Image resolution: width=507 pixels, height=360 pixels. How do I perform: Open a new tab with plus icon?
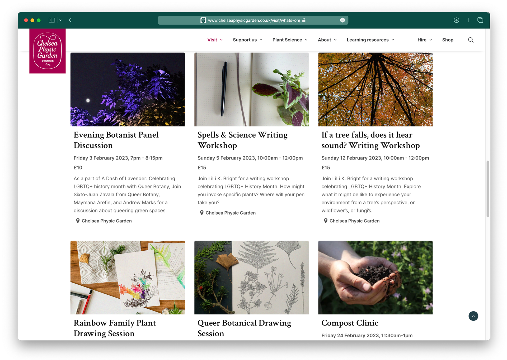click(x=468, y=20)
